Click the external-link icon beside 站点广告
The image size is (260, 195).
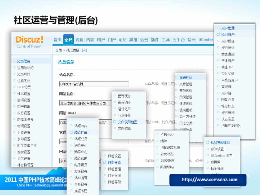71,132
